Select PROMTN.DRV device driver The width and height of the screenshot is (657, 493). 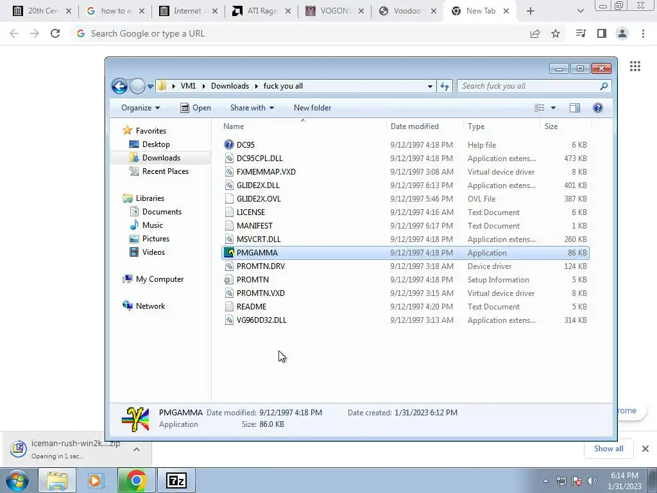[x=260, y=266]
